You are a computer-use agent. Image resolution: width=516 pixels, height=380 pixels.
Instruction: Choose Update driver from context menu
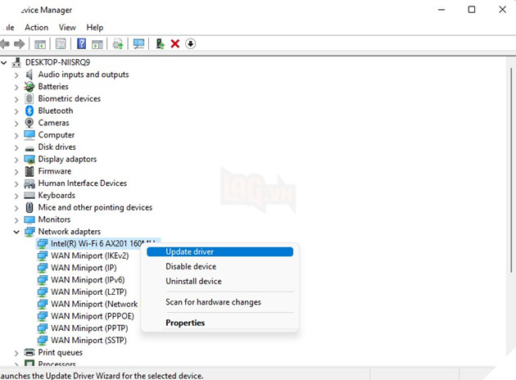click(220, 251)
